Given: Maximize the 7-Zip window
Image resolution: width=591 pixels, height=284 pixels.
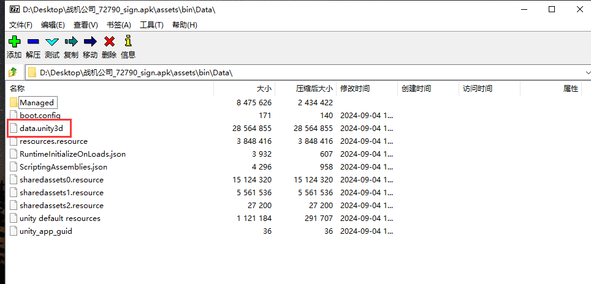Looking at the screenshot, I should [552, 10].
